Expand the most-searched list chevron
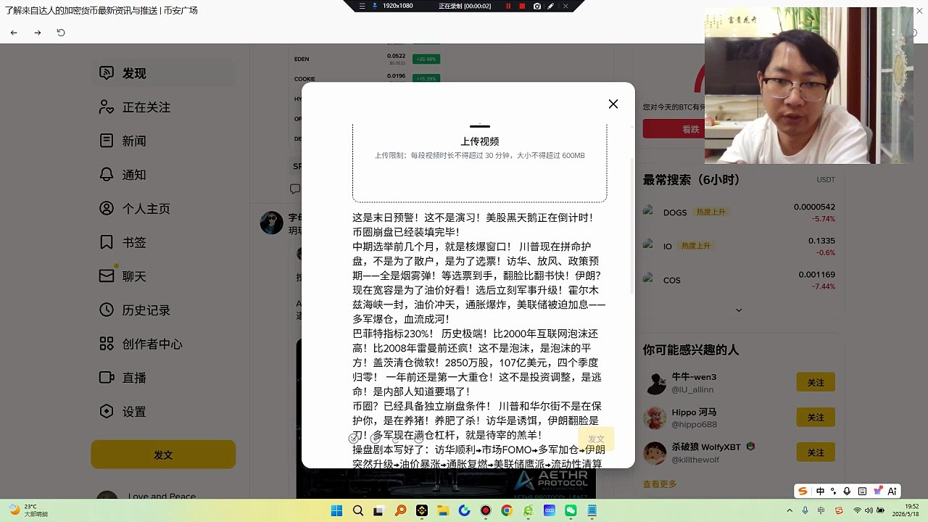Viewport: 928px width, 522px height. click(x=739, y=310)
